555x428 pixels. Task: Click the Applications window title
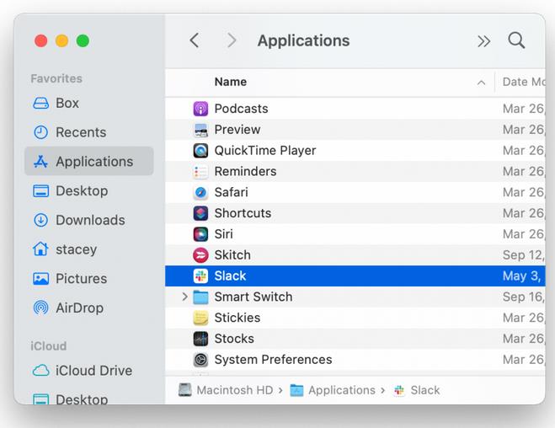[x=303, y=40]
